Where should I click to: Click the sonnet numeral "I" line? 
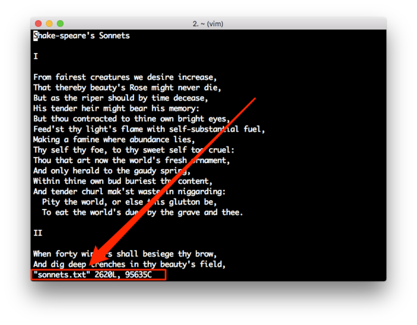(x=36, y=57)
